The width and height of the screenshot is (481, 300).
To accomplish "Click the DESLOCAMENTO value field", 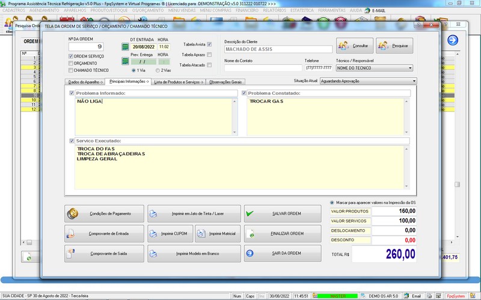I will point(394,230).
